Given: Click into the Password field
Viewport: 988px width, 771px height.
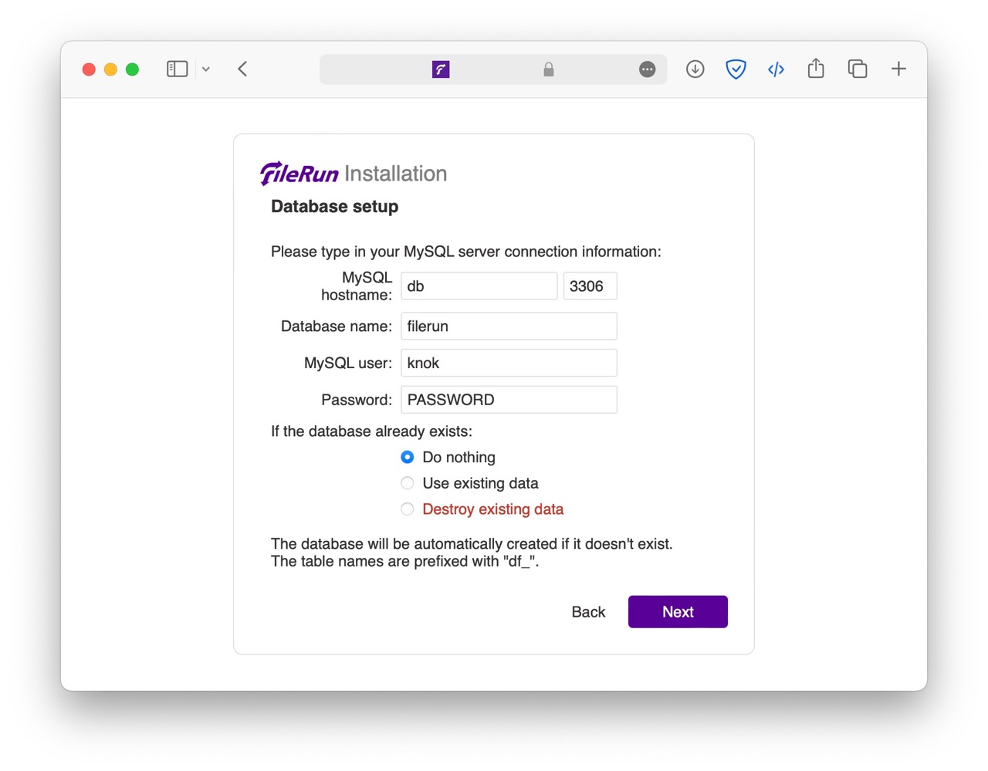Looking at the screenshot, I should 509,400.
